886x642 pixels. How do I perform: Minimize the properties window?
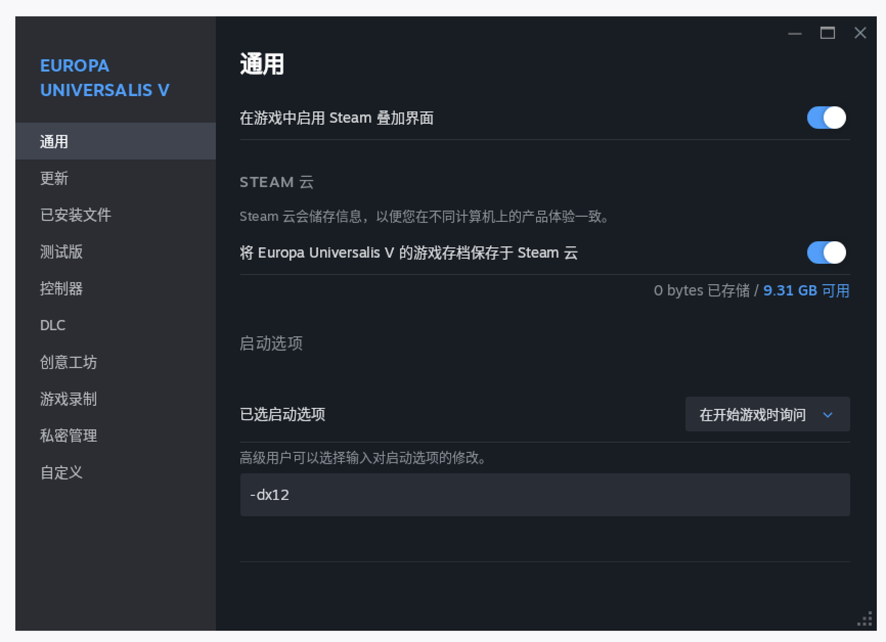coord(795,33)
